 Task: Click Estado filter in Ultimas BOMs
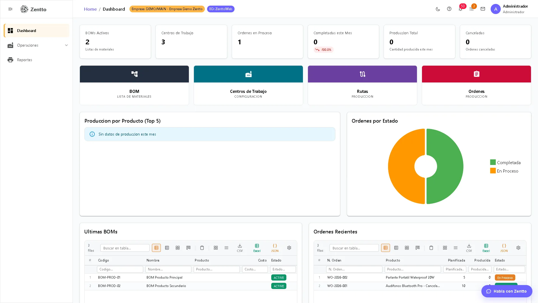point(283,269)
